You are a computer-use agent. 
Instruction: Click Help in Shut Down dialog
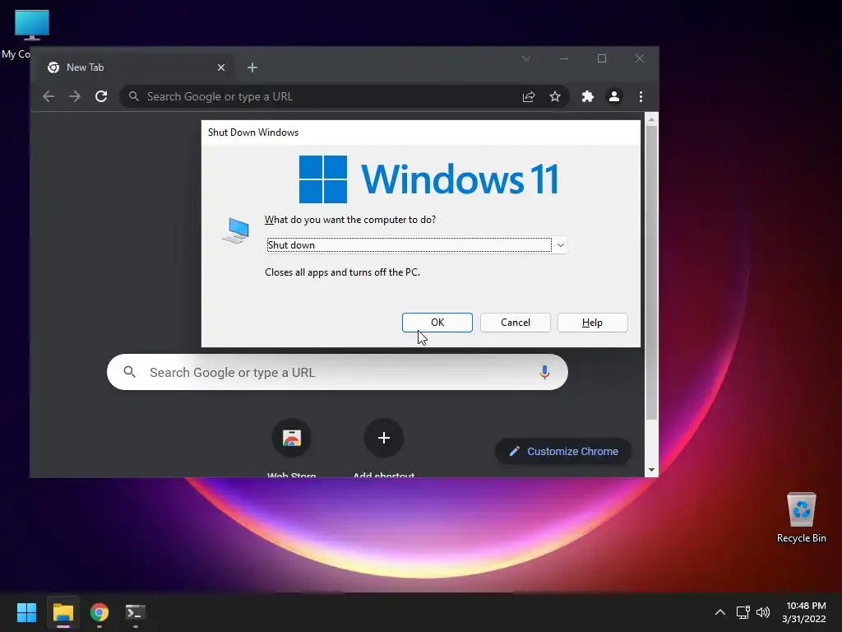(592, 323)
